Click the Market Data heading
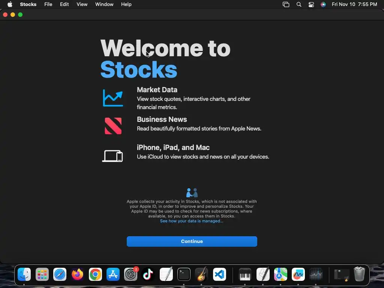The image size is (384, 288). [x=157, y=90]
